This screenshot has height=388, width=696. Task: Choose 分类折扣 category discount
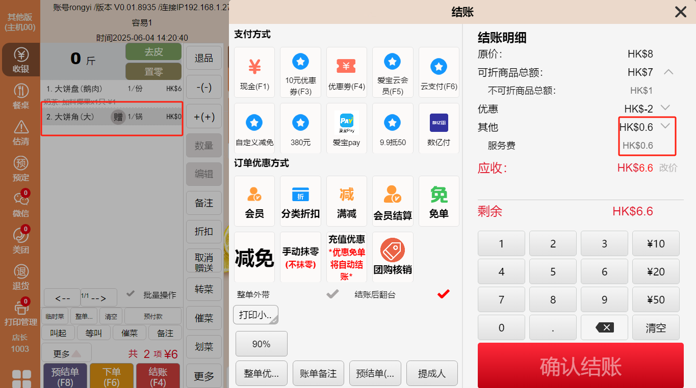pyautogui.click(x=300, y=201)
